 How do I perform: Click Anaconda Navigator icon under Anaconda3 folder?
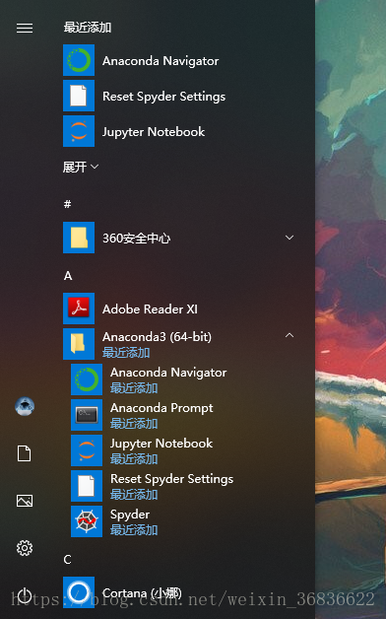point(87,379)
